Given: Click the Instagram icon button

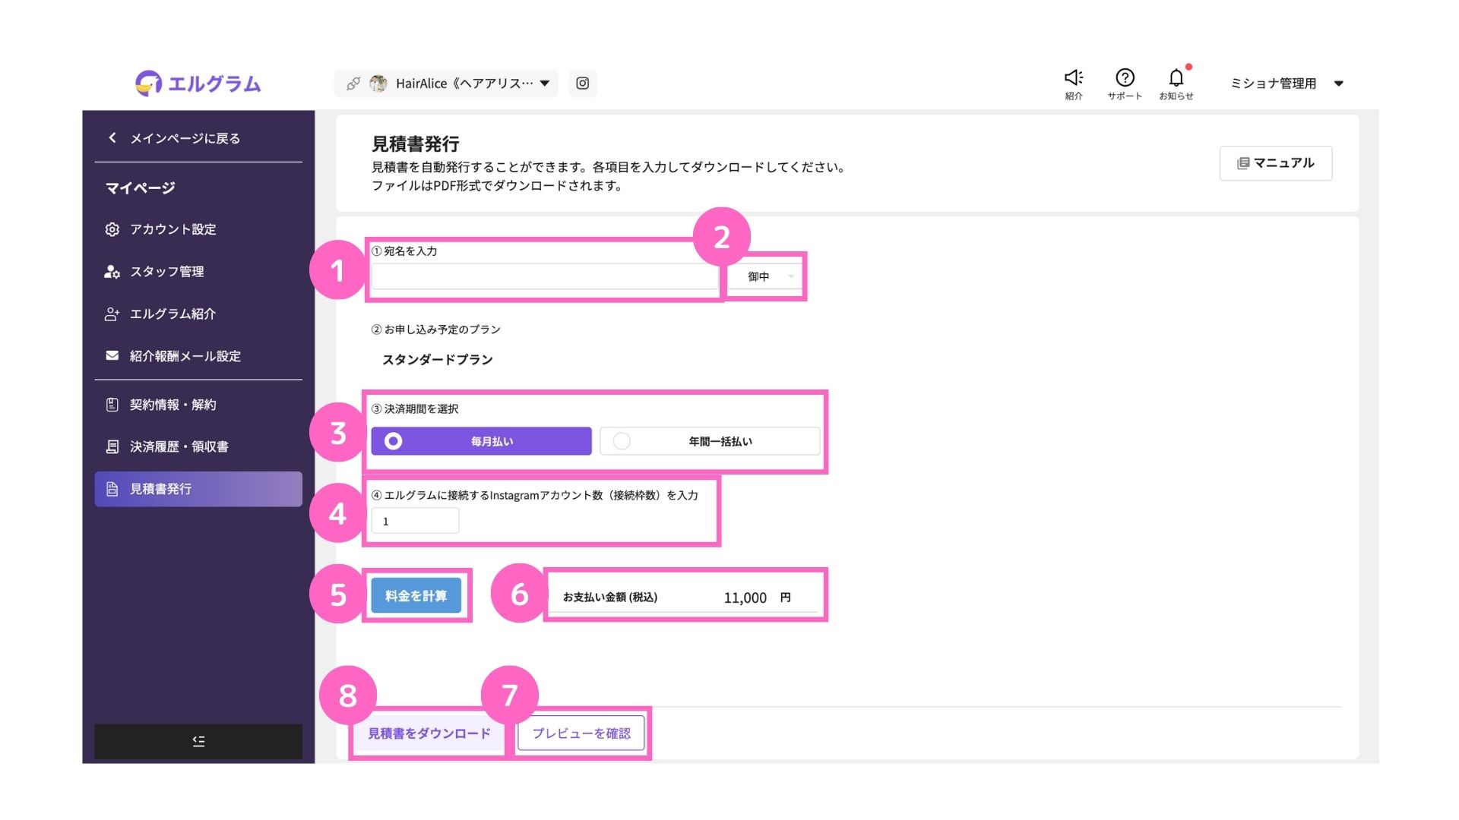Looking at the screenshot, I should [582, 84].
